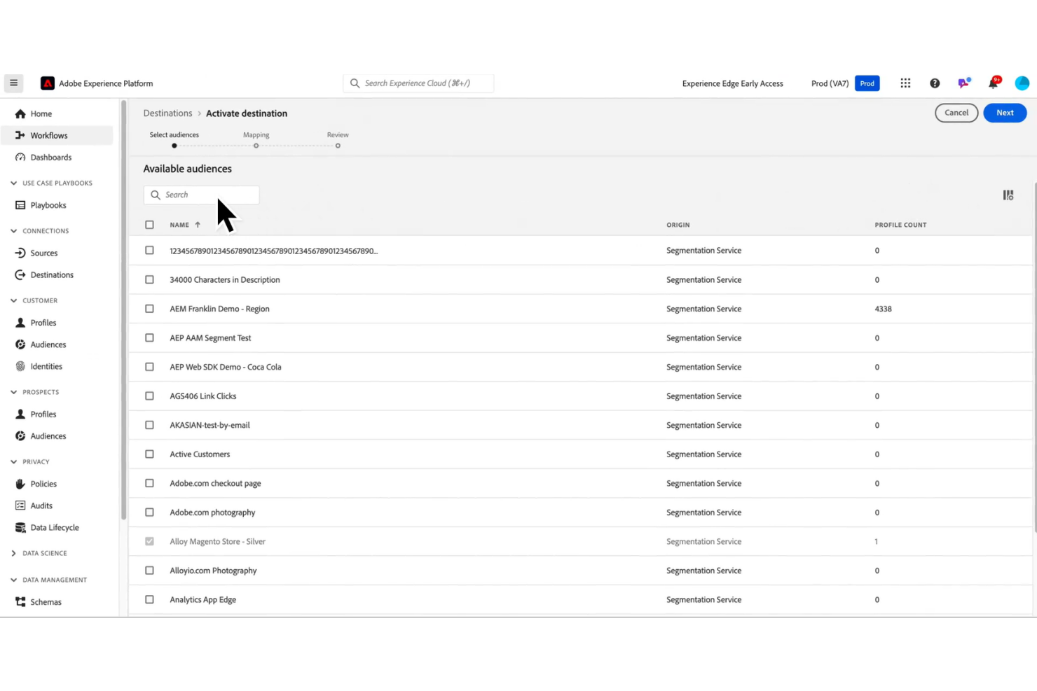Viewport: 1037px width, 691px height.
Task: Click the Next button
Action: 1005,112
